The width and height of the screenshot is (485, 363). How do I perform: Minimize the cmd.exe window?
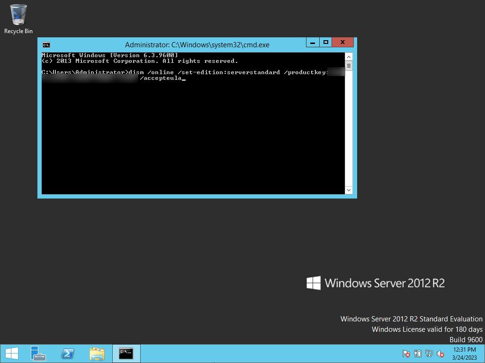[x=313, y=42]
